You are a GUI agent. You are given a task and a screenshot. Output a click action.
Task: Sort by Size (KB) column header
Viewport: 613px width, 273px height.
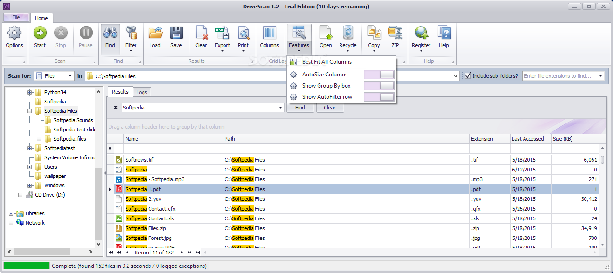(x=575, y=139)
